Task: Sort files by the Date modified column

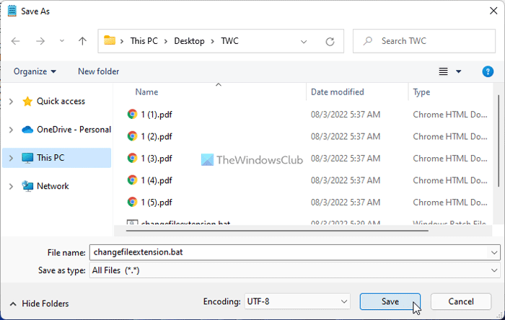Action: point(337,92)
